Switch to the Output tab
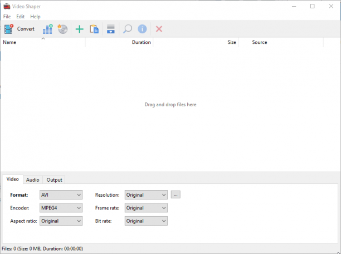 tap(54, 180)
